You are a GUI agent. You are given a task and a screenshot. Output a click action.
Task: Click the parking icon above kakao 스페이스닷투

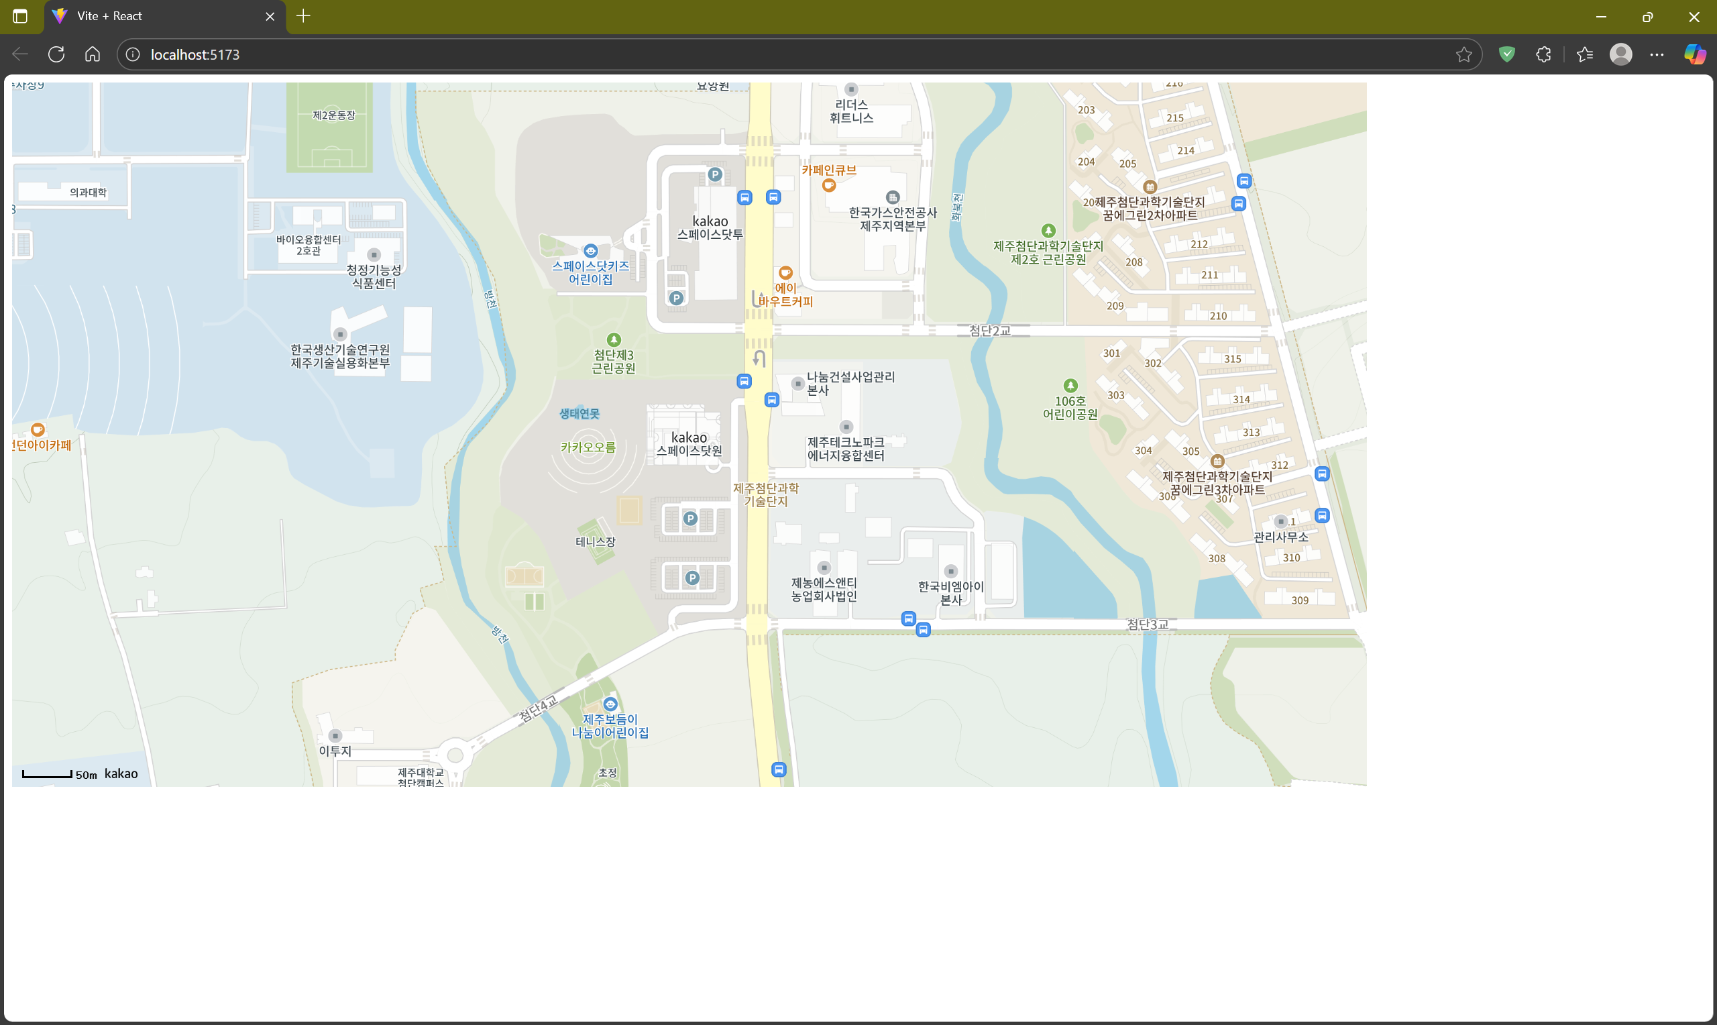[714, 175]
